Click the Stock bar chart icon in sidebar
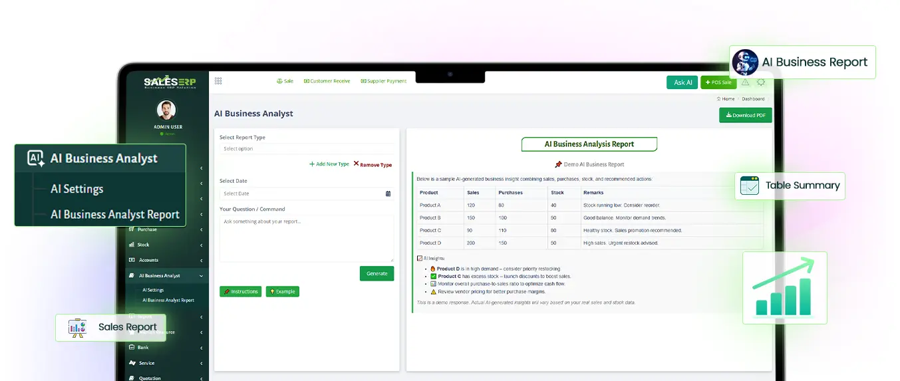The image size is (900, 381). (132, 245)
